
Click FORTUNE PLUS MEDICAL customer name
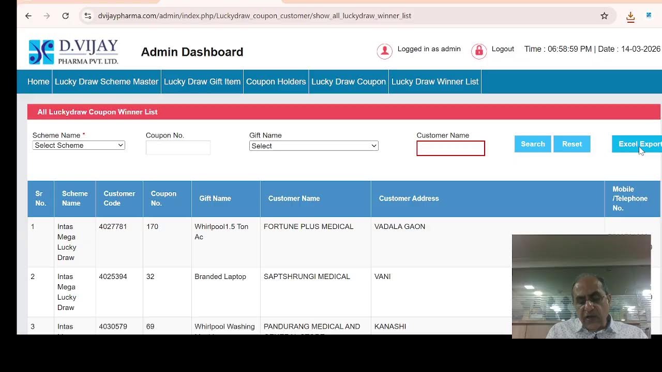tap(308, 227)
